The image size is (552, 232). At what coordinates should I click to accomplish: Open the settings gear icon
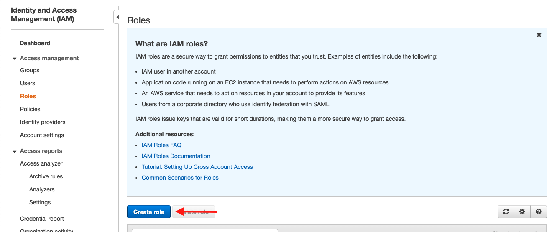522,212
